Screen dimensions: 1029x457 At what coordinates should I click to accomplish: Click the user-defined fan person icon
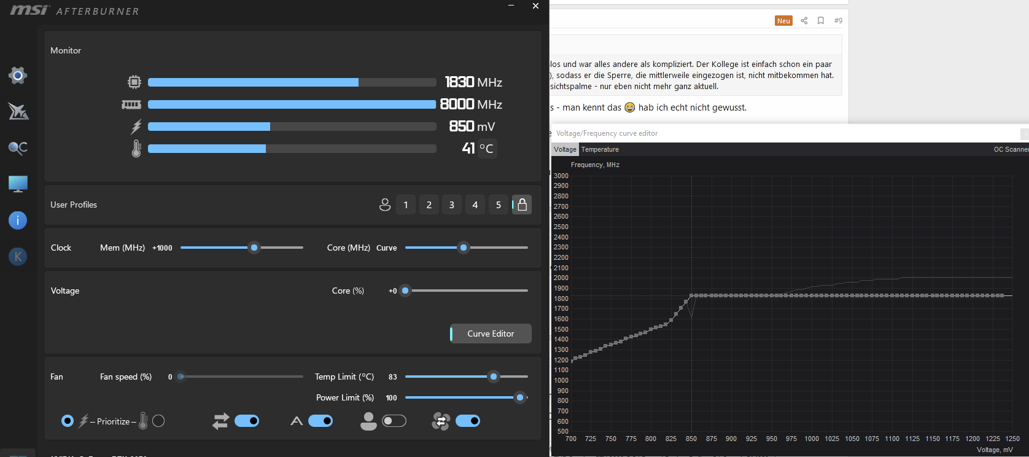coord(368,421)
